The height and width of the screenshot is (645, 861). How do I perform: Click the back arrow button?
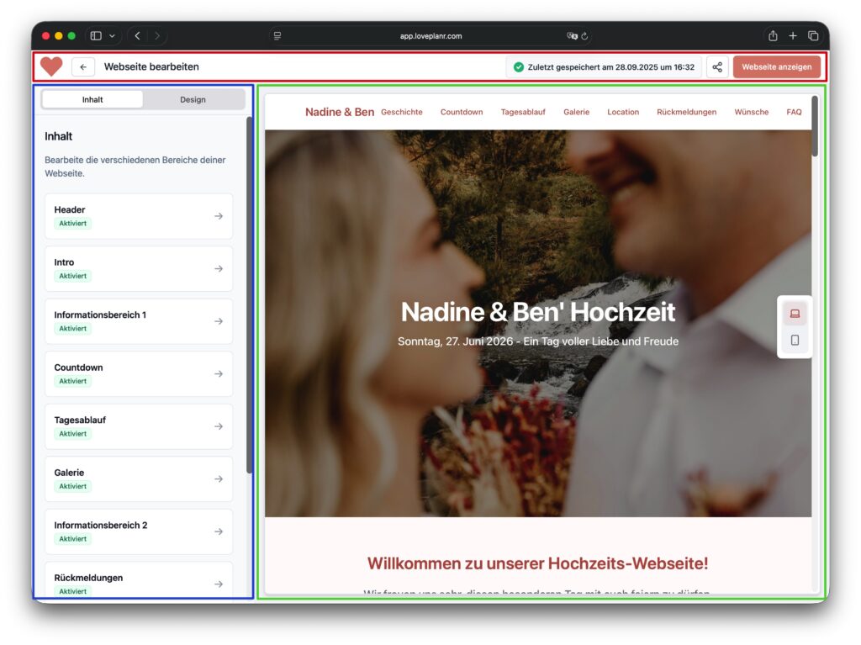click(82, 67)
